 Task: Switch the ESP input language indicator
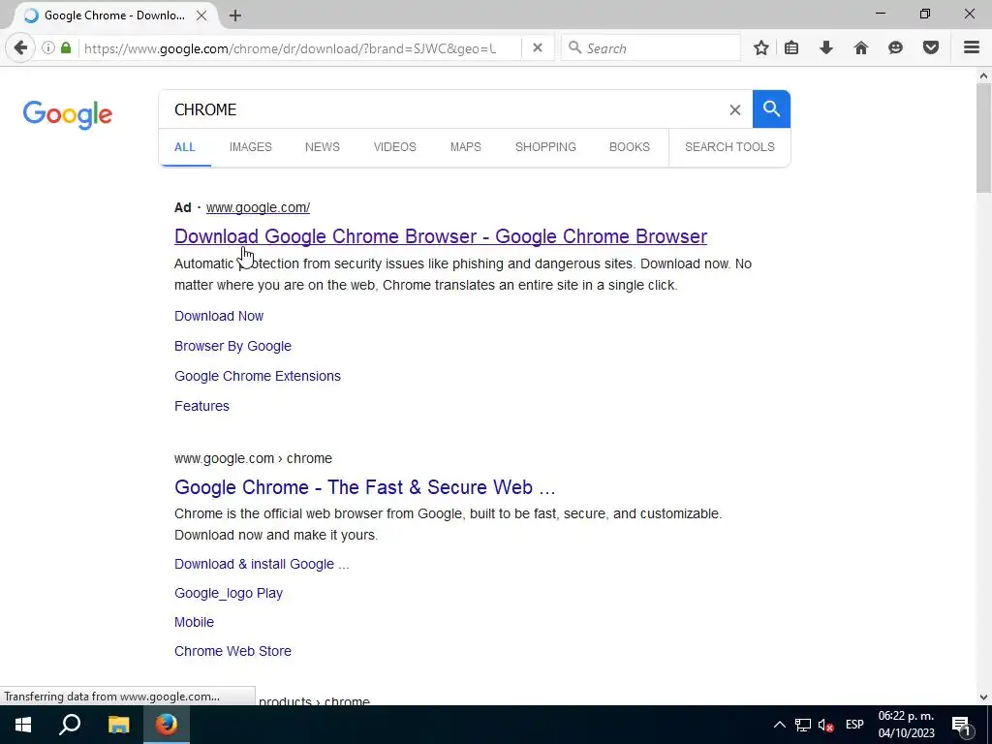click(854, 725)
